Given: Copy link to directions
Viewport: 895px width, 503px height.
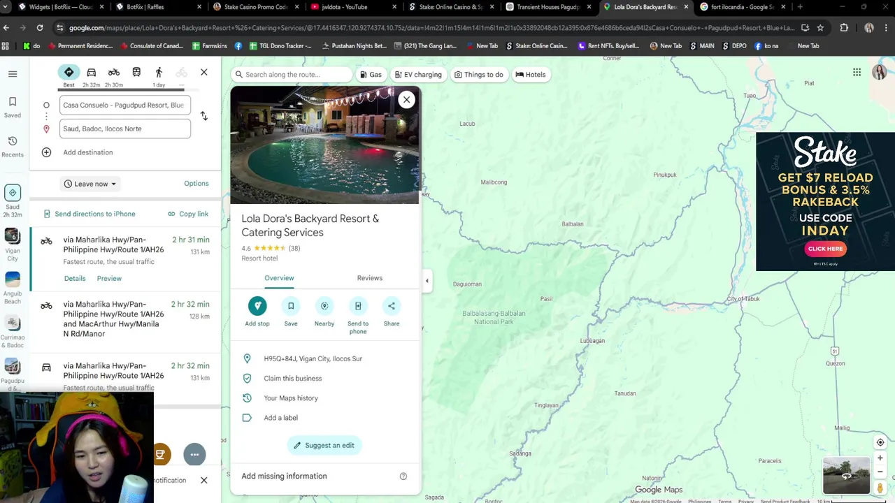Looking at the screenshot, I should (188, 214).
